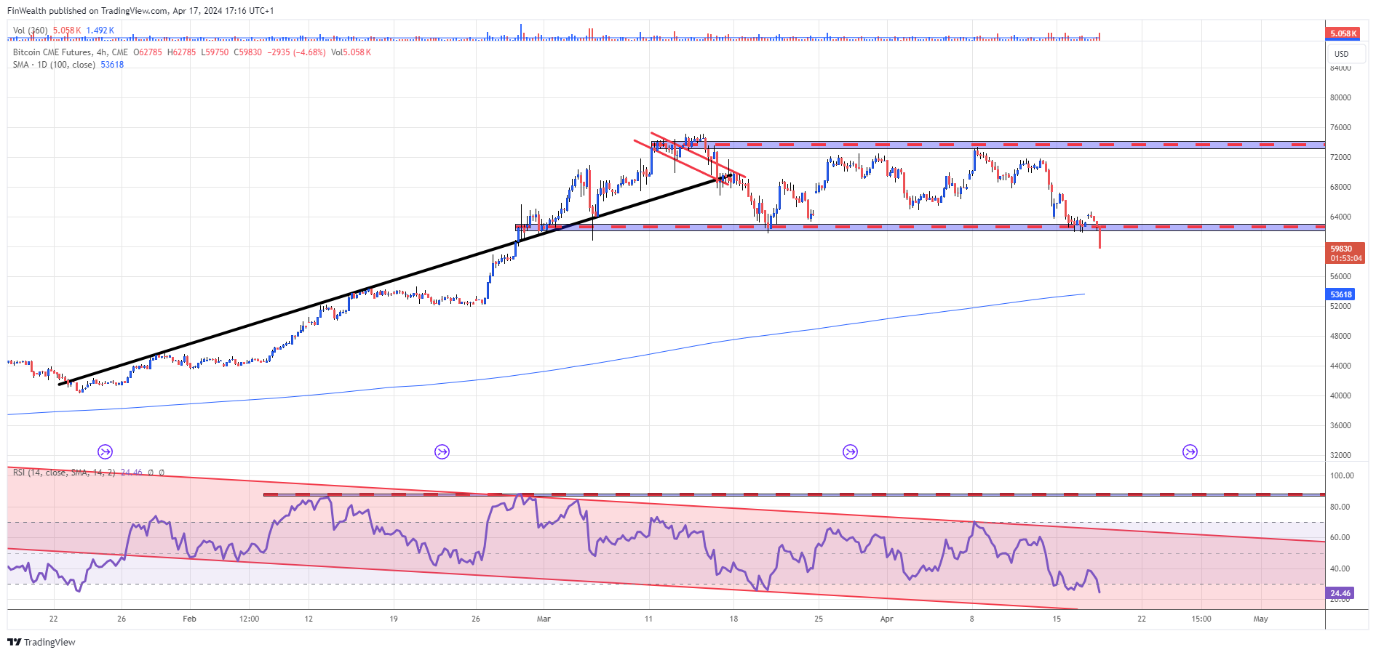Click the 76000 price axis label

click(1340, 127)
